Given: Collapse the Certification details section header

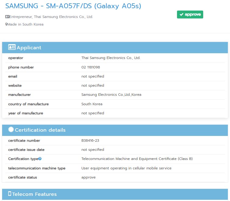Looking at the screenshot, I should [x=115, y=130].
